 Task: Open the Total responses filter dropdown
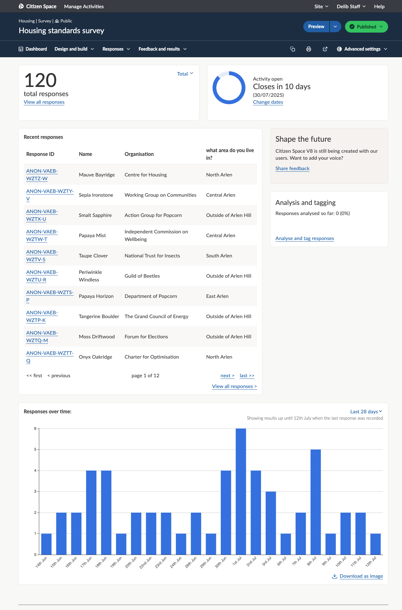(x=185, y=74)
